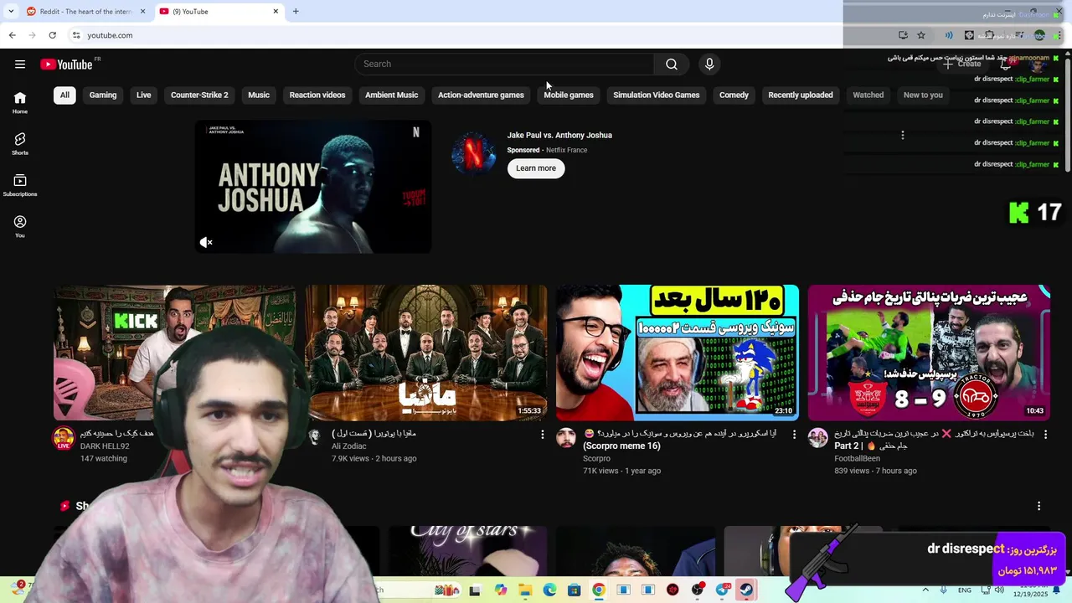This screenshot has height=603, width=1072.
Task: Open the 10:43 penalty 8-9 video thumbnail
Action: pos(929,353)
